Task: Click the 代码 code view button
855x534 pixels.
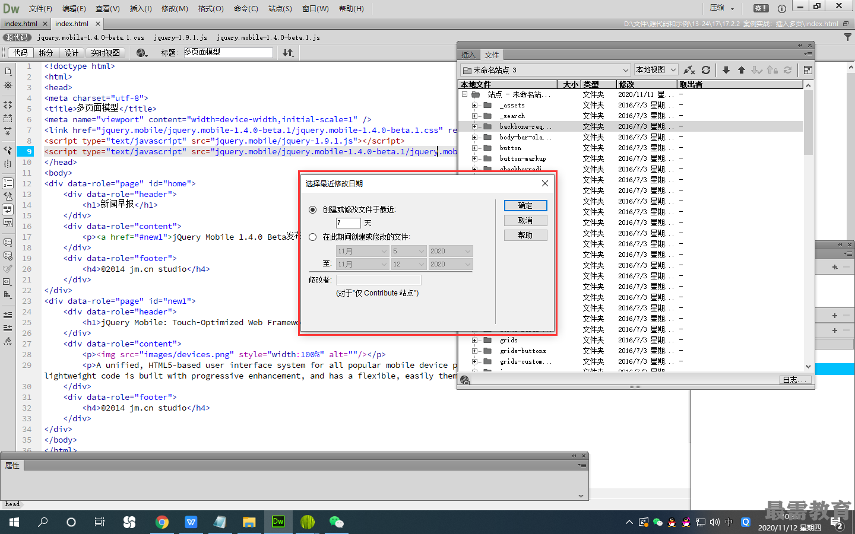Action: click(x=21, y=53)
